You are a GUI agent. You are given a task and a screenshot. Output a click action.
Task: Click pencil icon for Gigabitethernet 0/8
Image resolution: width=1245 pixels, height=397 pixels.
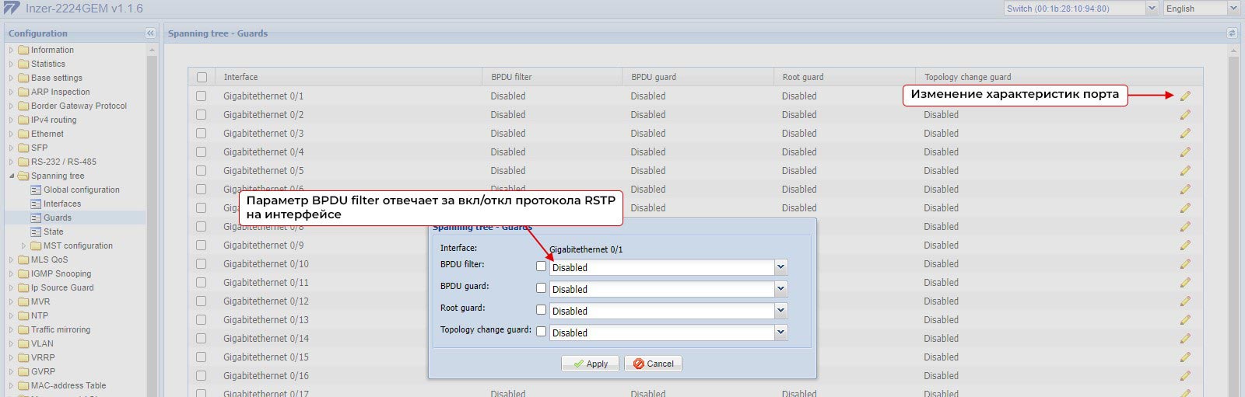pos(1185,227)
